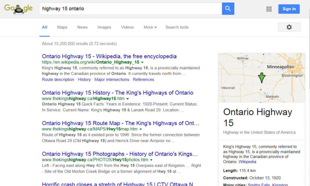This screenshot has height=186, width=310.
Task: Open the Smiths Falls city link
Action: pyautogui.click(x=259, y=184)
